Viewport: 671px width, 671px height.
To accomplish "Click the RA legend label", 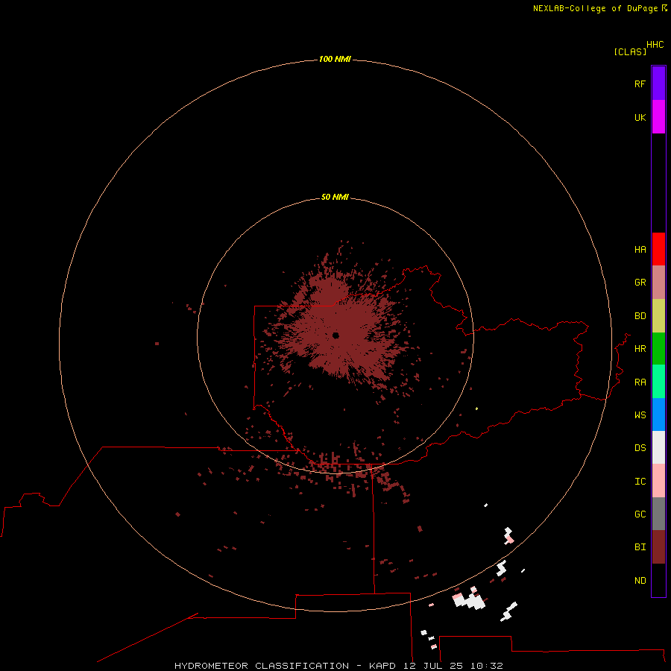I will [x=640, y=382].
